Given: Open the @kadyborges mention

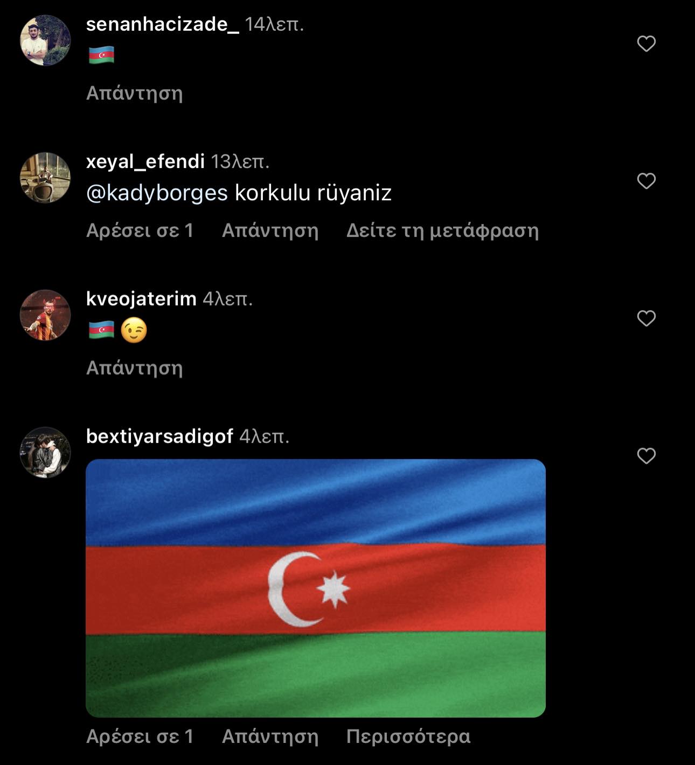Looking at the screenshot, I should pos(157,193).
